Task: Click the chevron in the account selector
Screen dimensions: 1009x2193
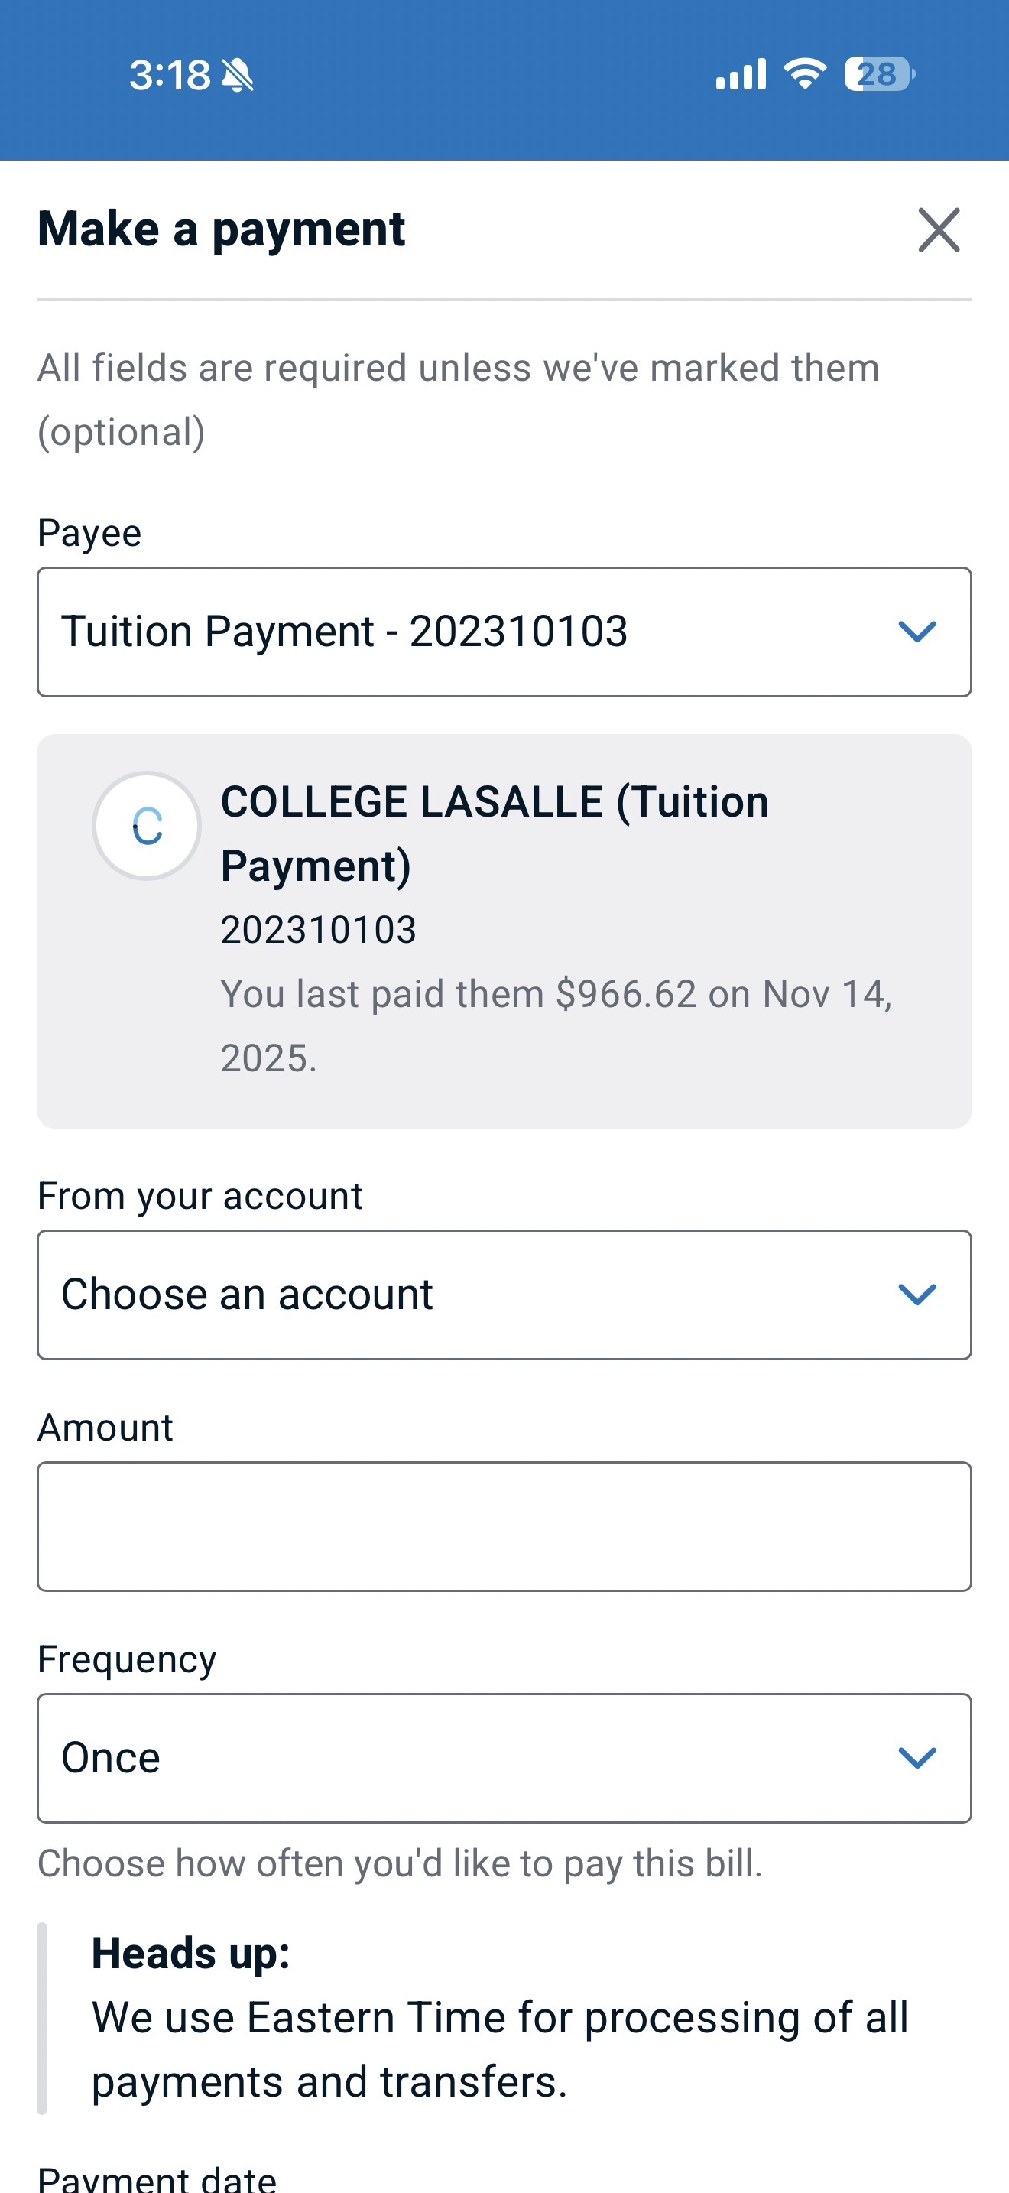Action: click(x=917, y=1295)
